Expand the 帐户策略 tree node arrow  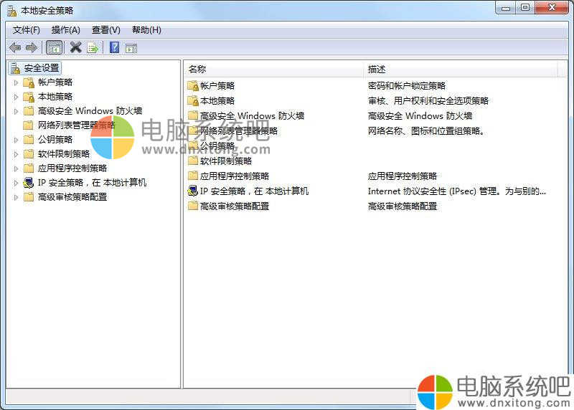16,82
